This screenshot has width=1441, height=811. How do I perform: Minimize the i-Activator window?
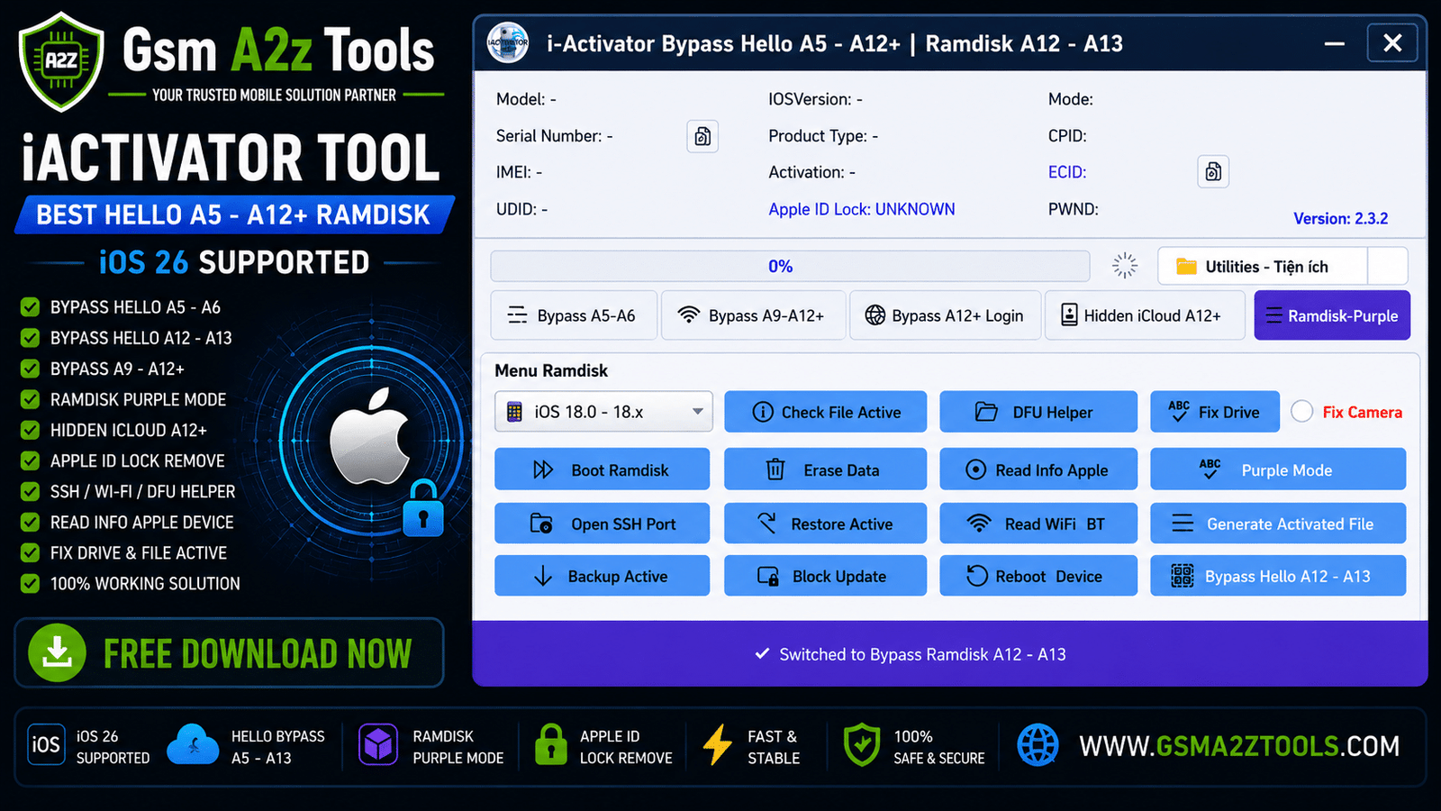tap(1335, 43)
